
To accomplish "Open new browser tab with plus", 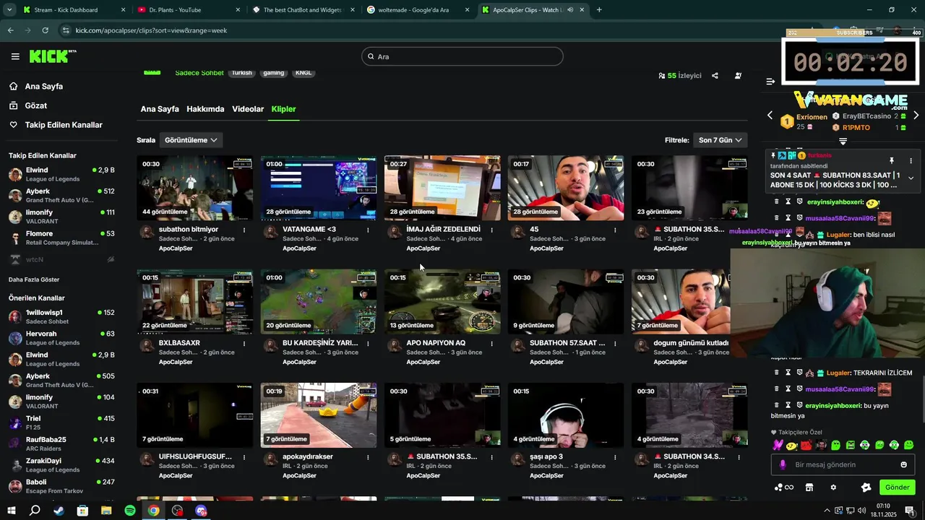I will tap(599, 10).
